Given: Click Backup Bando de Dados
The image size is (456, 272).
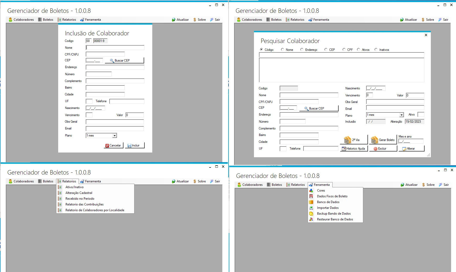Looking at the screenshot, I should pyautogui.click(x=334, y=214).
